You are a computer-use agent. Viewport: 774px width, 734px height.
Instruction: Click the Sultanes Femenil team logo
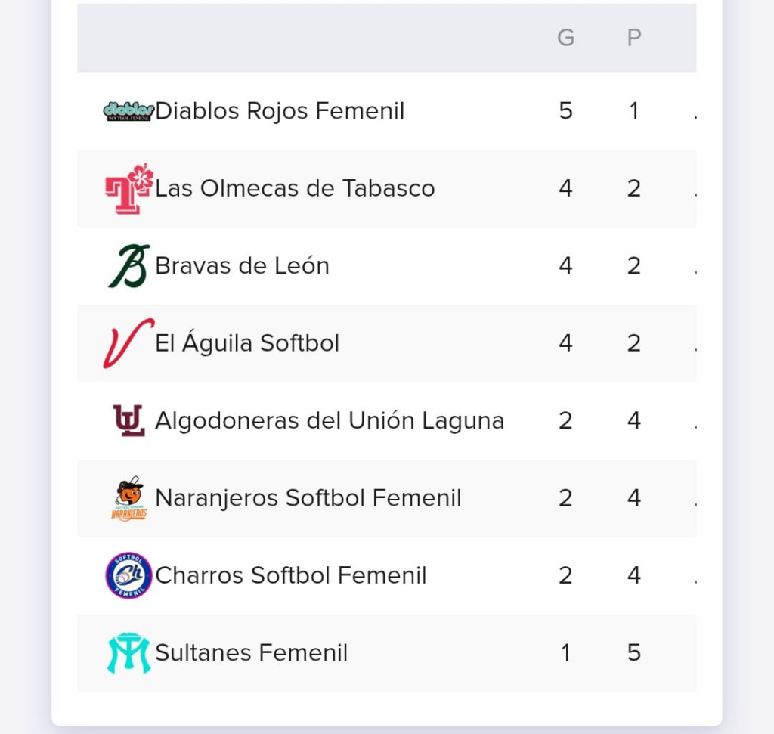[128, 653]
